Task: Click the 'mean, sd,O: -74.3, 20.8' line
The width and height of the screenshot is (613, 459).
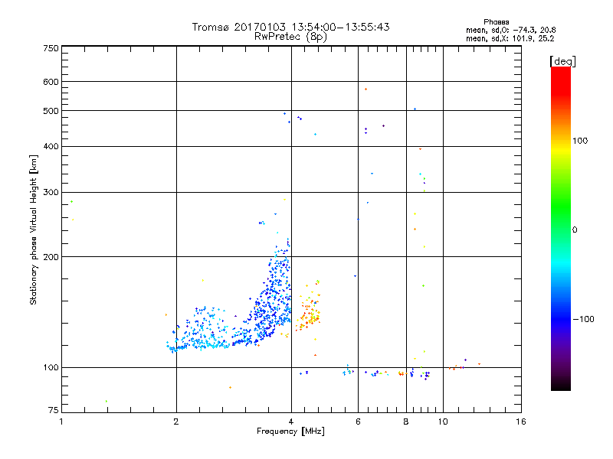Action: (x=510, y=30)
